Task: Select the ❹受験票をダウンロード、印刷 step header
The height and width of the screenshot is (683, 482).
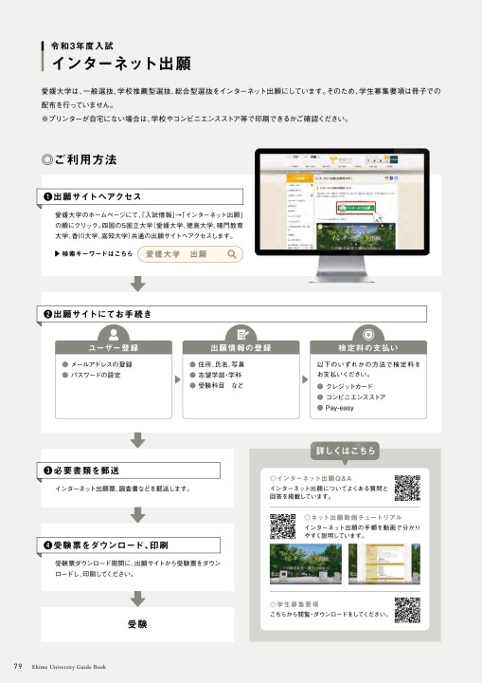Action: pos(129,545)
